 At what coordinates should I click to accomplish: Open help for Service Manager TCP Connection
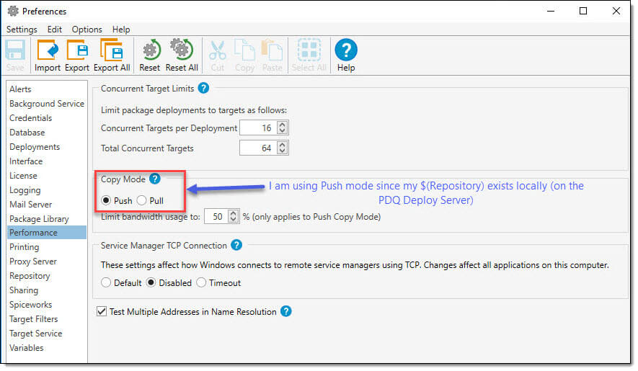(x=236, y=245)
